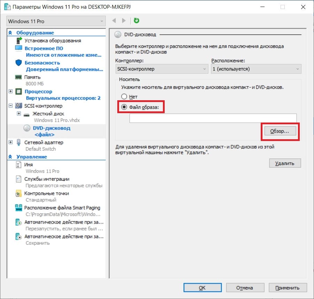Screen dimensions: 314x299
Task: Click the green refresh icon in toolbar
Action: click(136, 21)
